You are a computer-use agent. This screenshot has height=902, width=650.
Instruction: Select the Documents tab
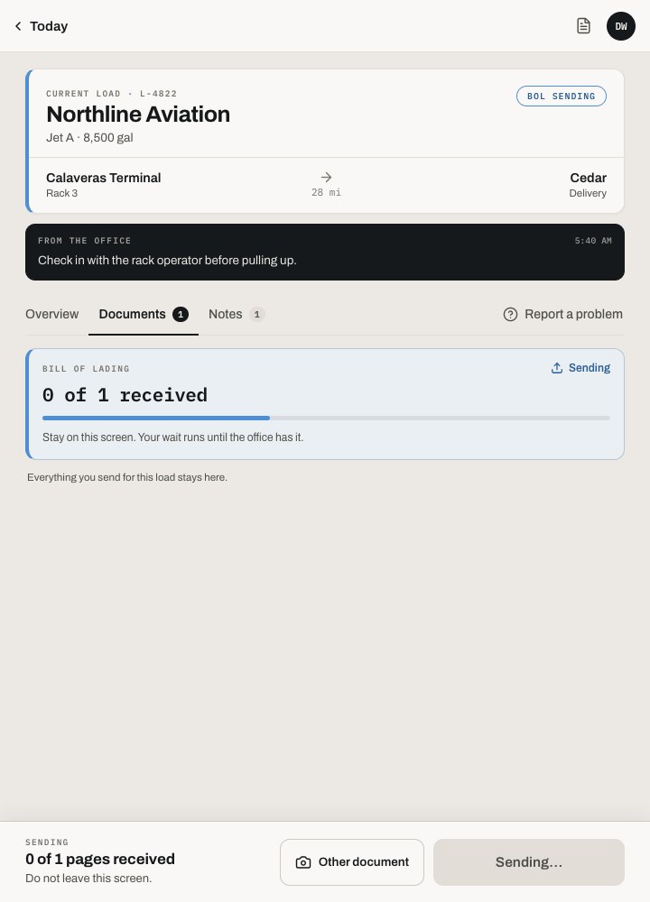pos(144,314)
